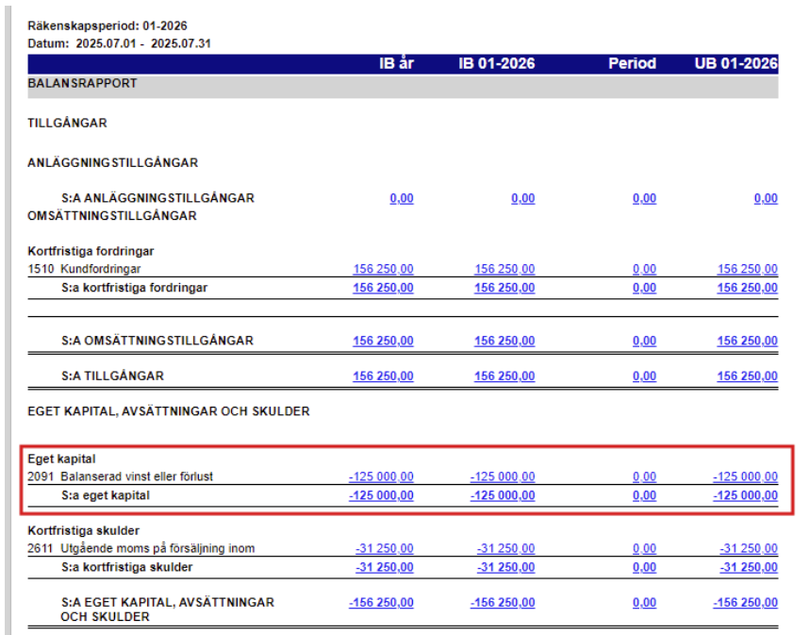Open final IB år total for eget kapital och skulder
The image size is (809, 635).
click(x=381, y=603)
